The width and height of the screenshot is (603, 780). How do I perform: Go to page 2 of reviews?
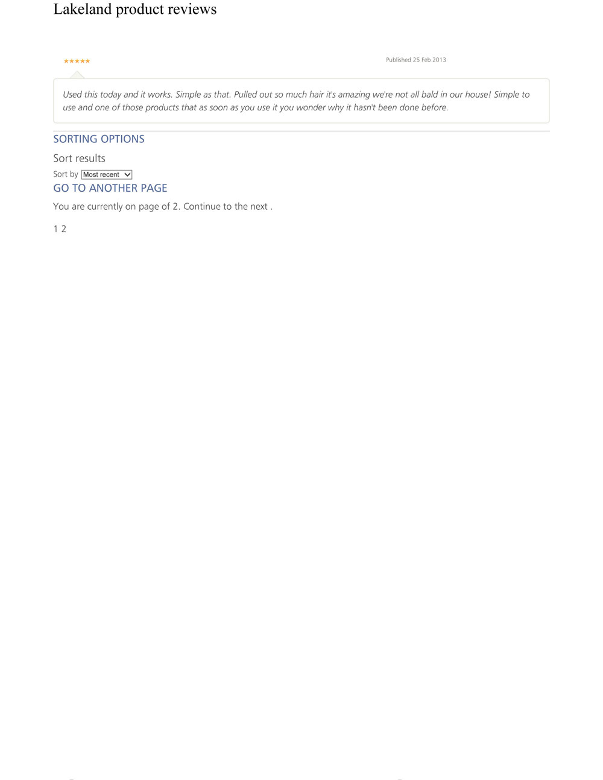[x=64, y=229]
